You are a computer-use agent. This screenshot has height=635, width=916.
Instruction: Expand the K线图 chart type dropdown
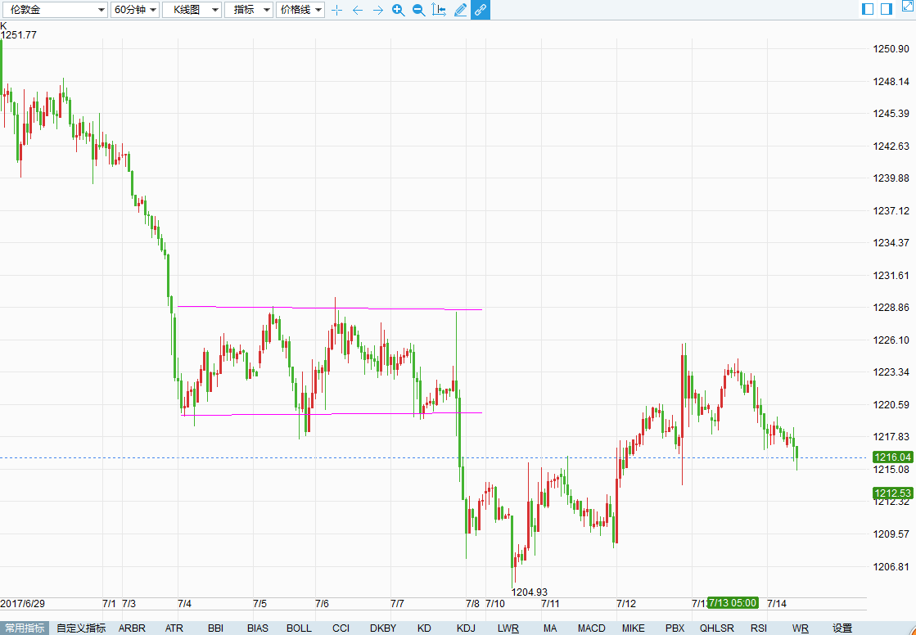192,10
